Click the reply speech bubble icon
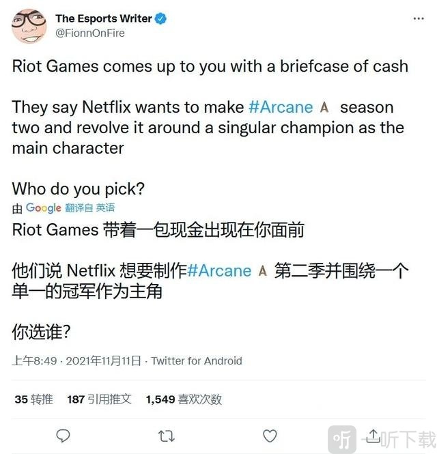The width and height of the screenshot is (437, 454). click(x=63, y=436)
